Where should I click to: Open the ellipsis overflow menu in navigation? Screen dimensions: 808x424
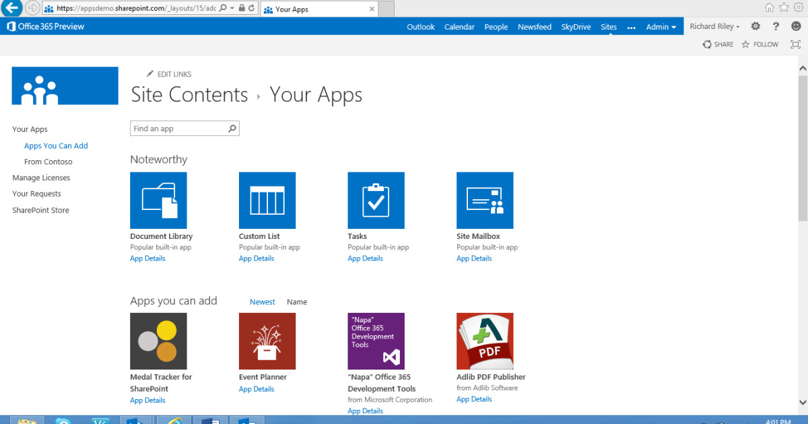(x=631, y=26)
